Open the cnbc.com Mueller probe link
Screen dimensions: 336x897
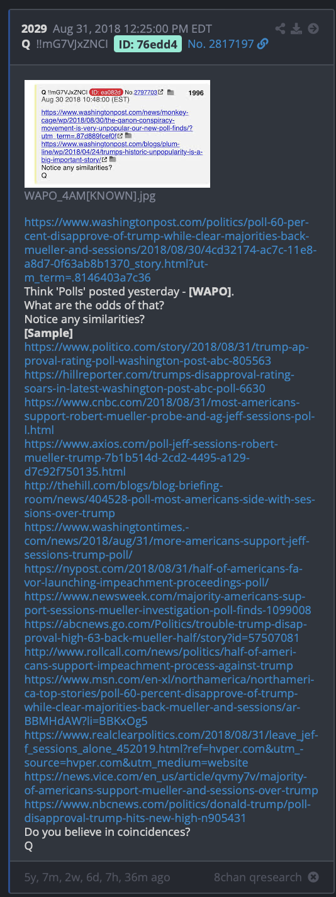pos(170,416)
